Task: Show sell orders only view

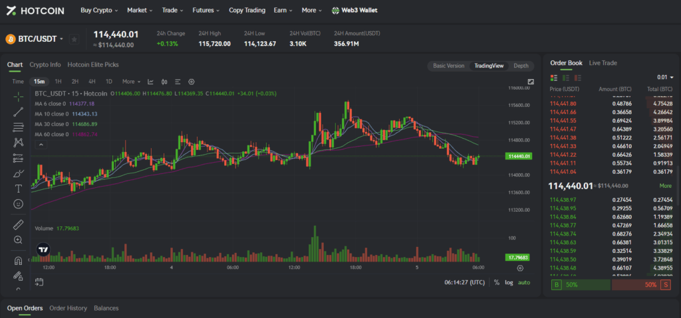Action: [x=578, y=78]
